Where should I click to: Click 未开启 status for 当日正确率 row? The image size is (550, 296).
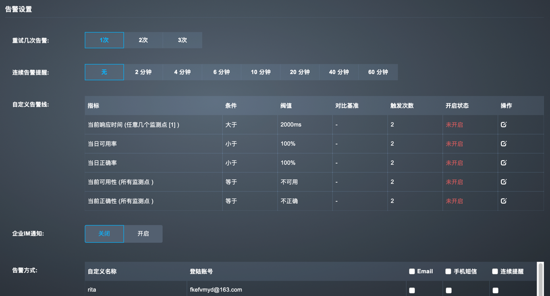coord(454,163)
